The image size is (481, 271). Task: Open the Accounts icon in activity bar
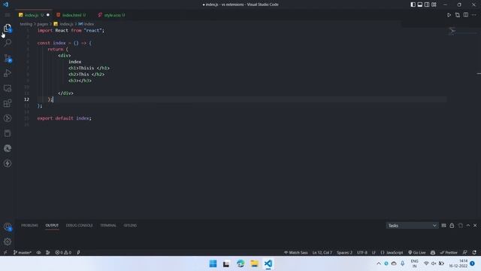pos(8,227)
